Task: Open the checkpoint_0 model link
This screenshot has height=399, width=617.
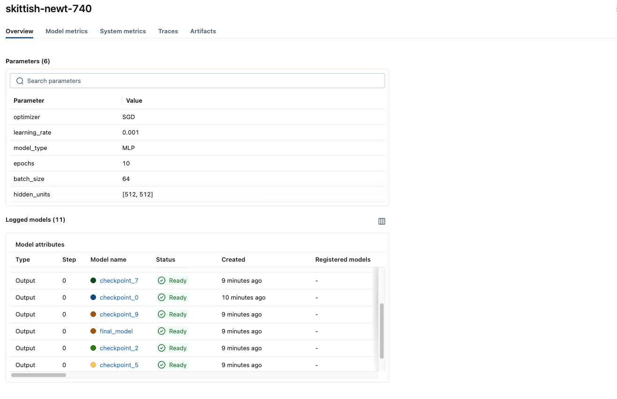Action: [119, 297]
